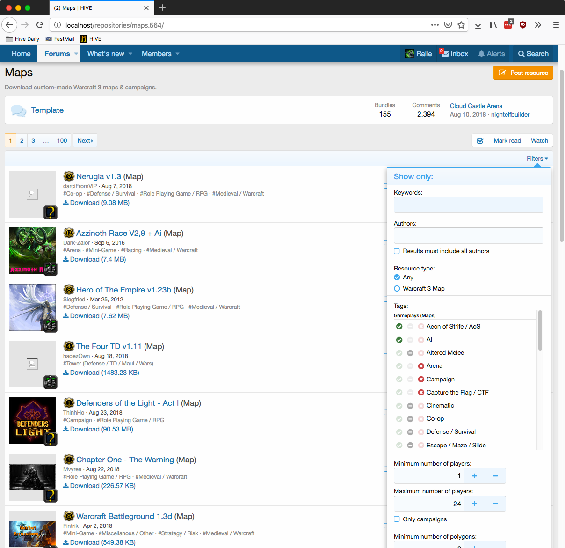Viewport: 565px width, 548px height.
Task: Open the Home navigation tab
Action: (x=21, y=54)
